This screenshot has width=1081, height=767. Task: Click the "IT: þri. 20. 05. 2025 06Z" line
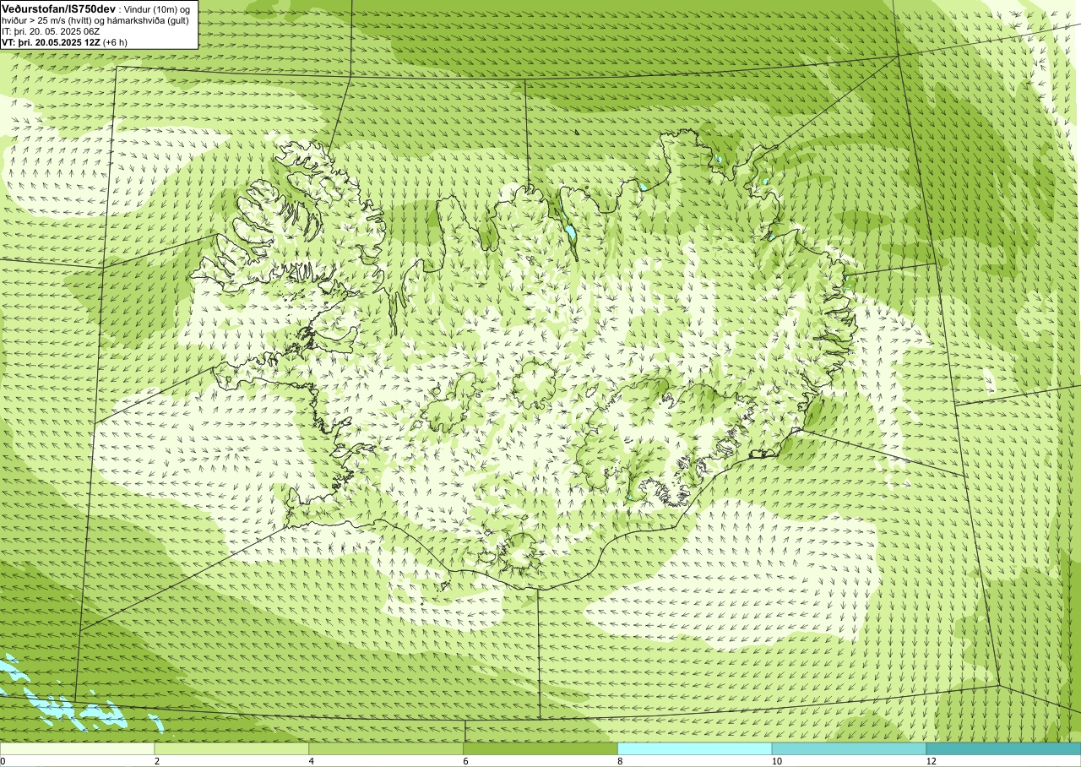click(51, 31)
